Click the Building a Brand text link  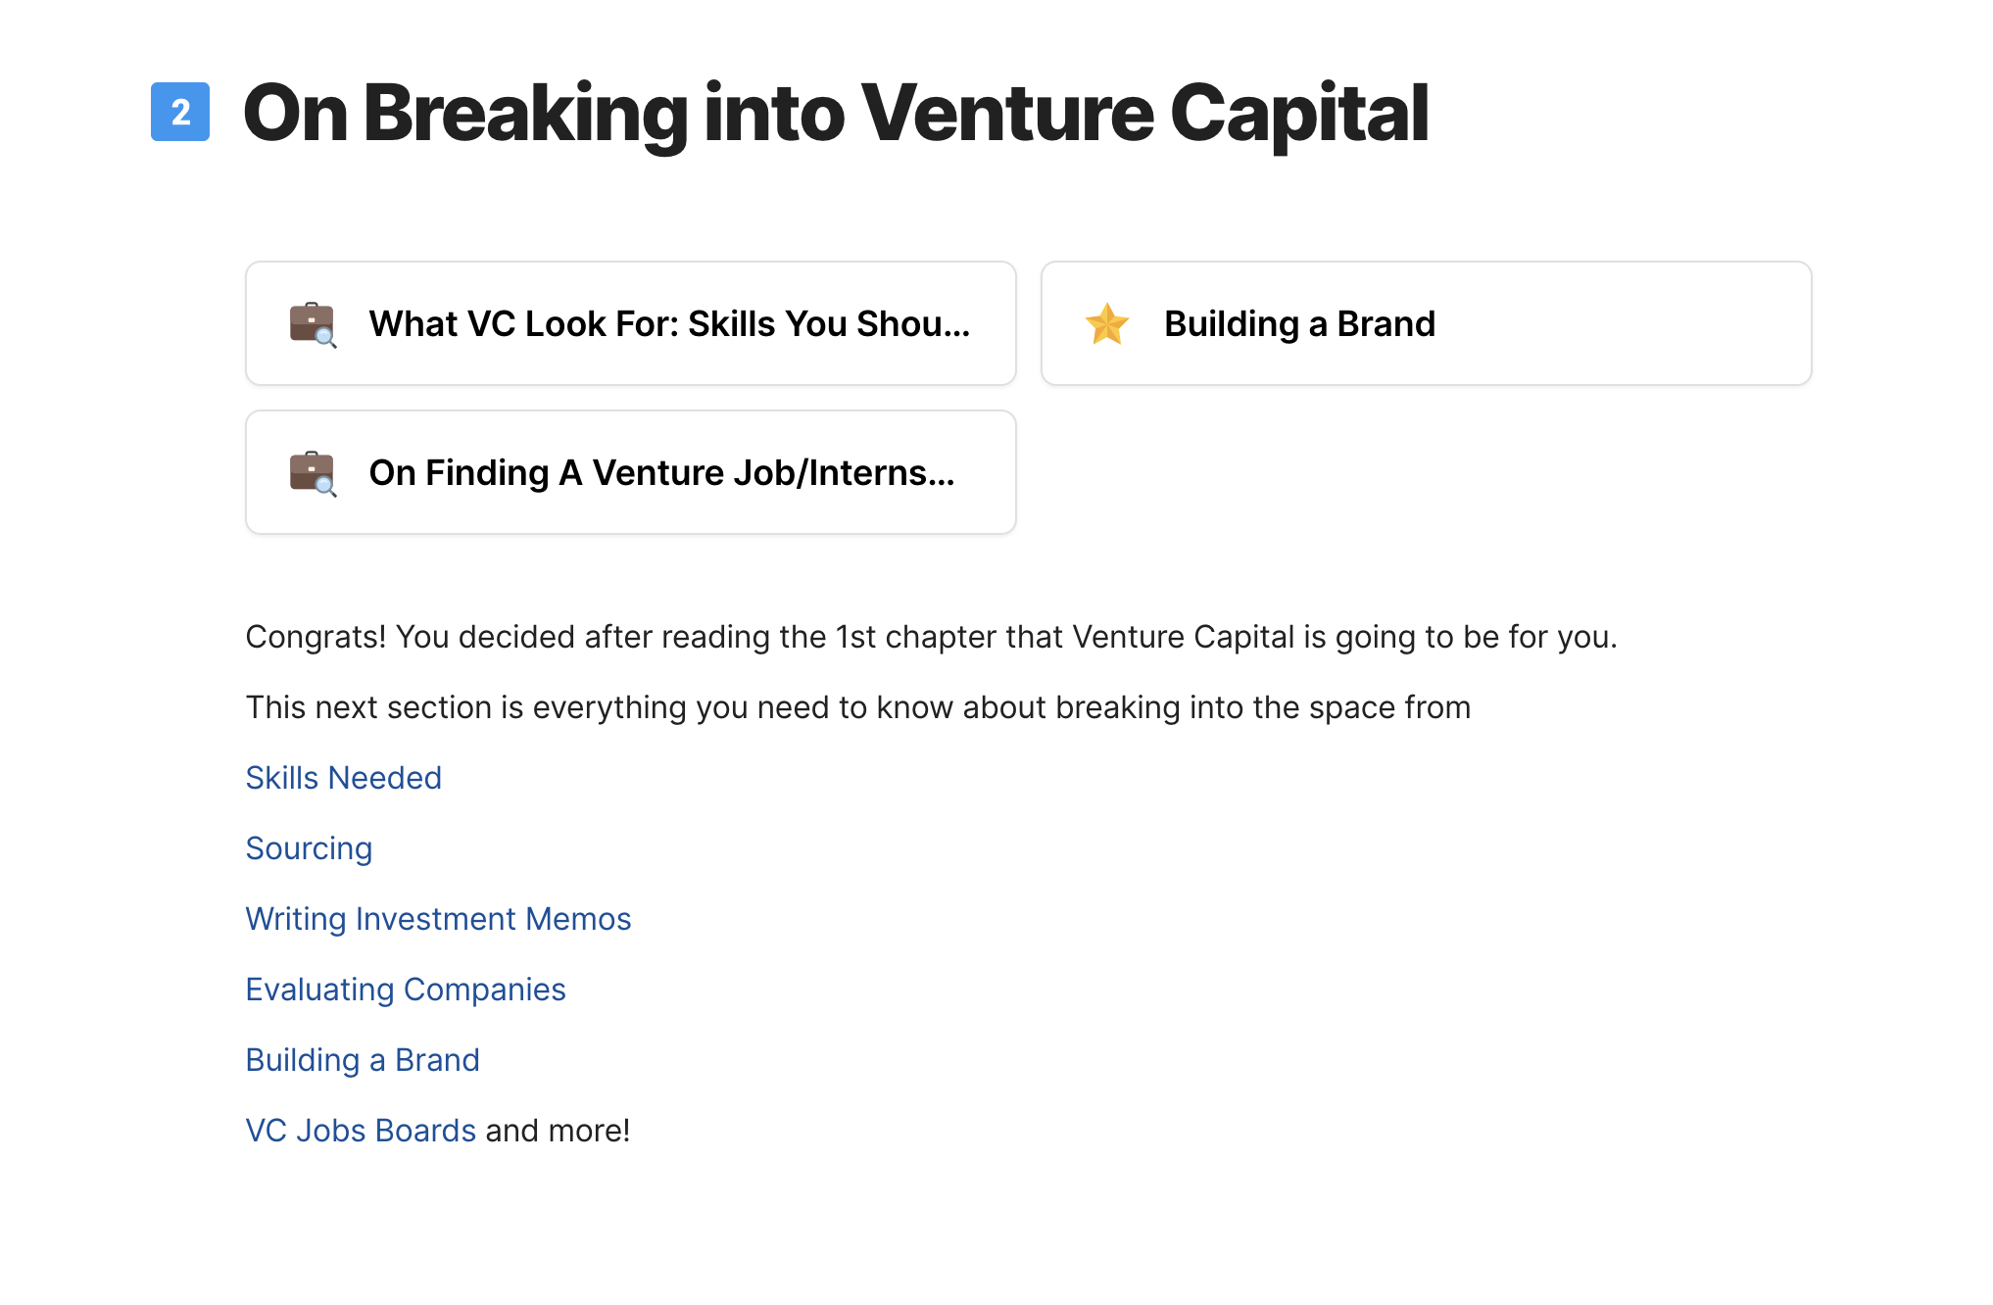(363, 1060)
